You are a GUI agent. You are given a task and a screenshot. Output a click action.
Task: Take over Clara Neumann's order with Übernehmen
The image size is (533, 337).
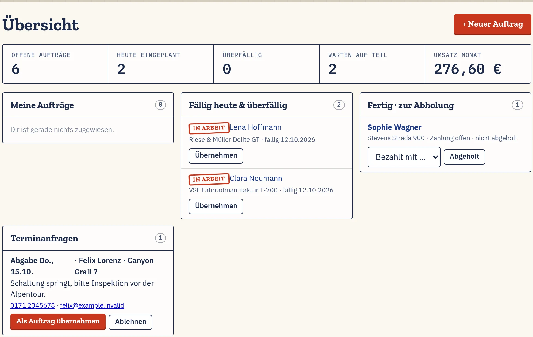coord(216,206)
